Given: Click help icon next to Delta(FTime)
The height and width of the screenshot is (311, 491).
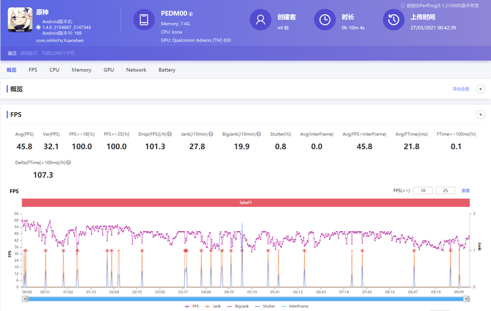Looking at the screenshot, I should coord(69,163).
